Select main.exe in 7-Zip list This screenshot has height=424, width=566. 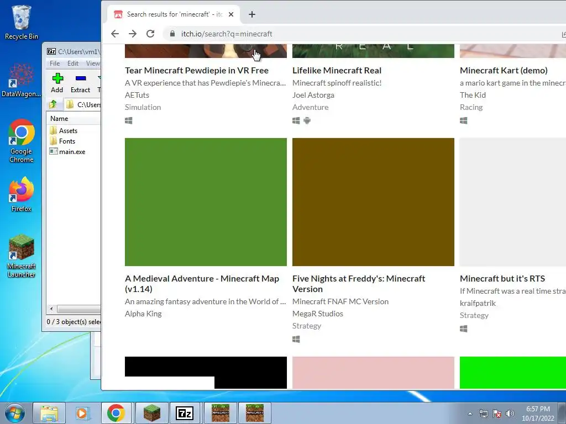(68, 152)
